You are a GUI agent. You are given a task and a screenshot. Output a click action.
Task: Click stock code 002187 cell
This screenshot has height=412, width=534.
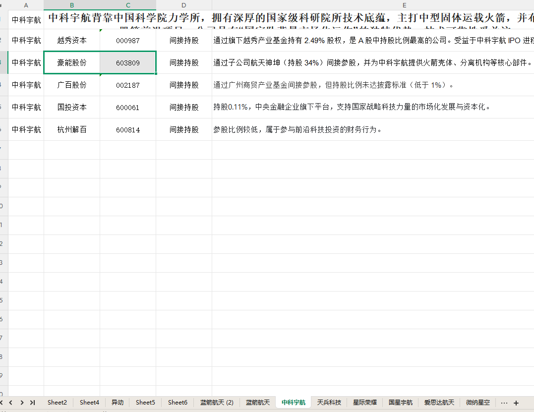pos(128,85)
